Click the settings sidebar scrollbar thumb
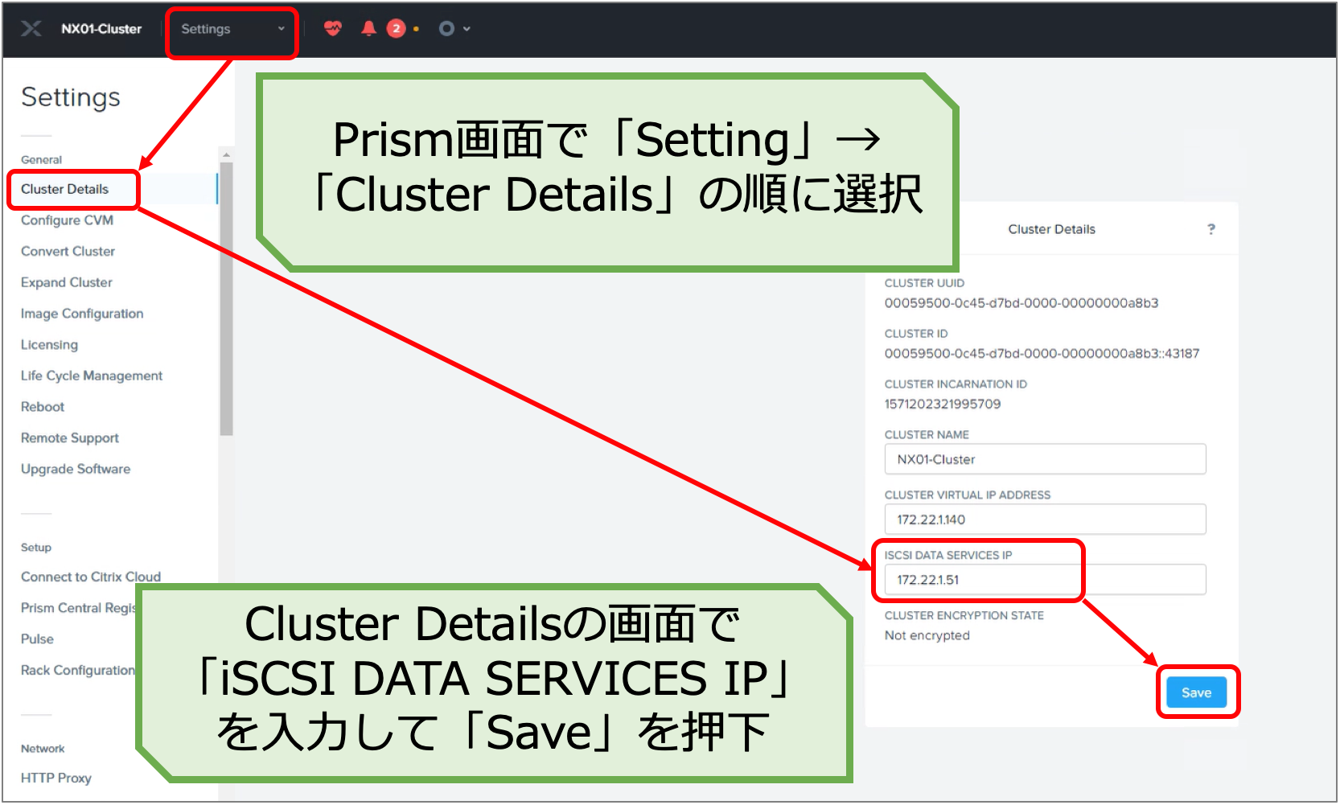The image size is (1340, 805). (x=226, y=299)
